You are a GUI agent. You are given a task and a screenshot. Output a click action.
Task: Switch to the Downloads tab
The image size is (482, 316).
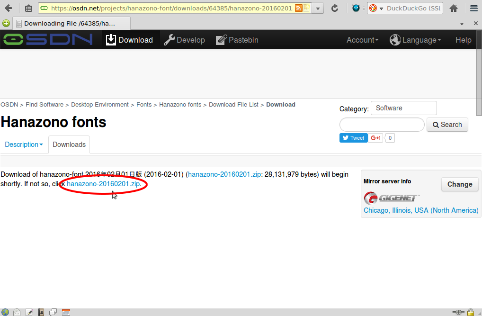click(x=69, y=144)
